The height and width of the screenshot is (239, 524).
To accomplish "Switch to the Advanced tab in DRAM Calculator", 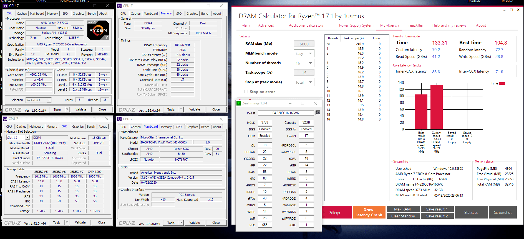I will (266, 25).
